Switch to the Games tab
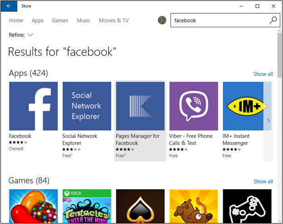The height and width of the screenshot is (224, 283). [60, 20]
